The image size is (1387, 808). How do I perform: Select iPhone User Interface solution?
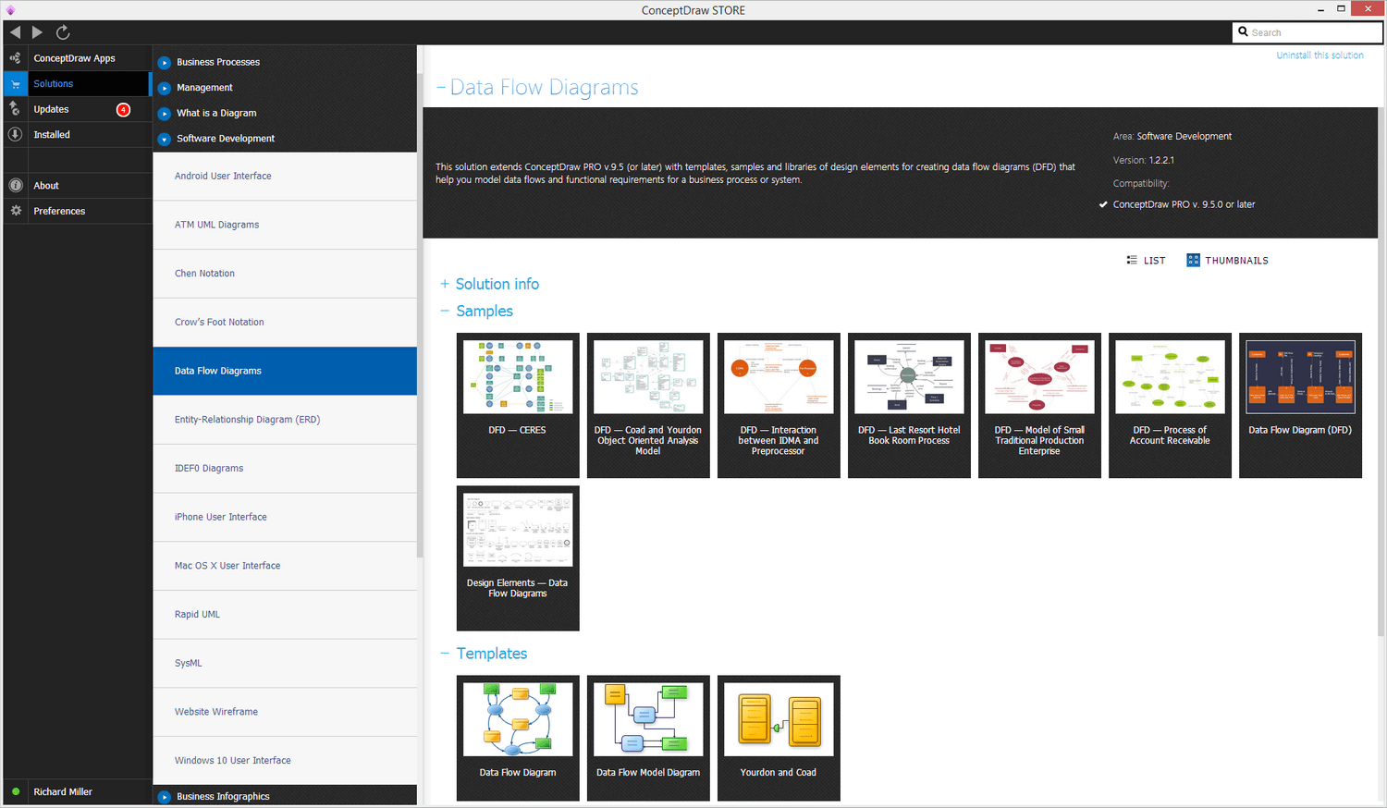coord(285,517)
